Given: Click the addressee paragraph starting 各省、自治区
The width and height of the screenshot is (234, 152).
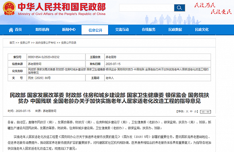Looking at the screenshot, I should click(109, 125).
